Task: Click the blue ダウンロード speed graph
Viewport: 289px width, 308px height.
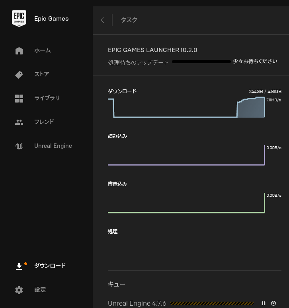Action: click(x=186, y=108)
